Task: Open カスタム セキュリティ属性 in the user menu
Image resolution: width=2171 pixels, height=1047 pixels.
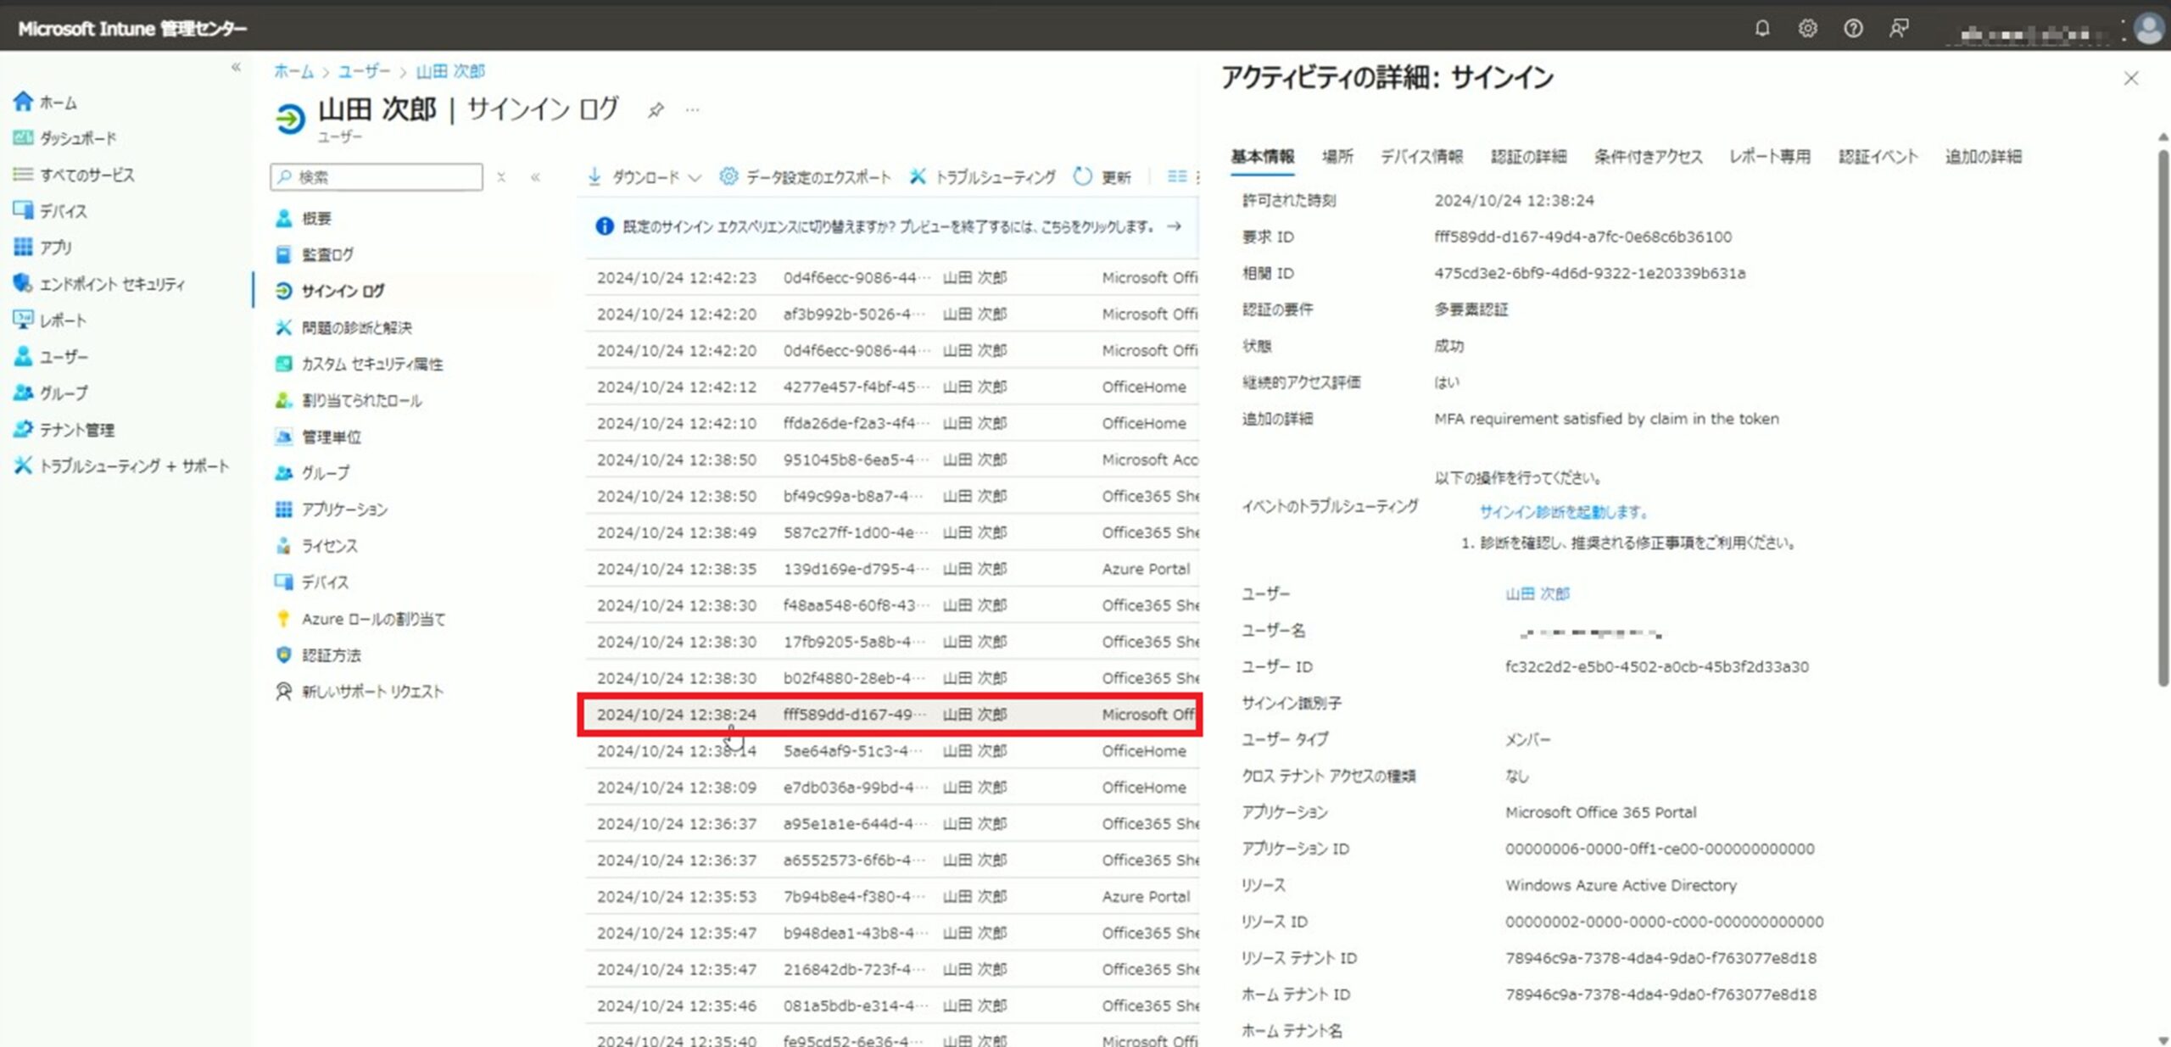Action: coord(359,364)
